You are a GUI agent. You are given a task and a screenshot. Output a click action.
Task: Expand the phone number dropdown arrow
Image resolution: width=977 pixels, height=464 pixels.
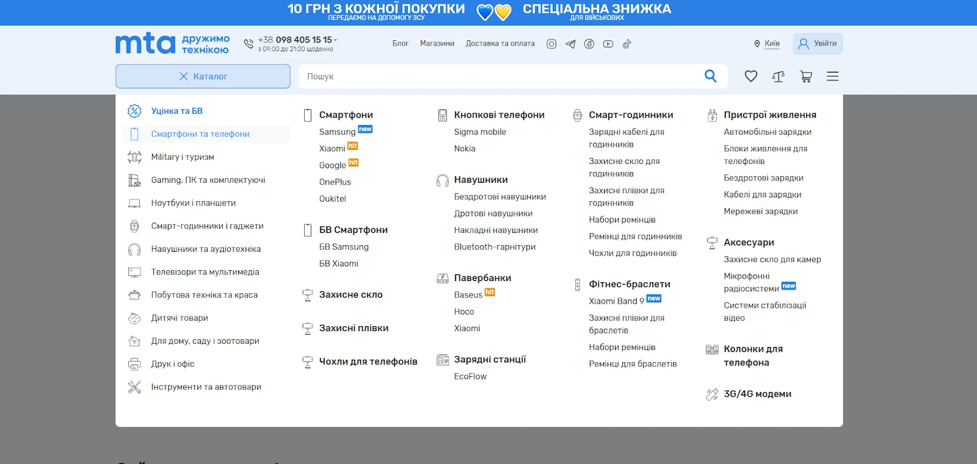point(336,40)
